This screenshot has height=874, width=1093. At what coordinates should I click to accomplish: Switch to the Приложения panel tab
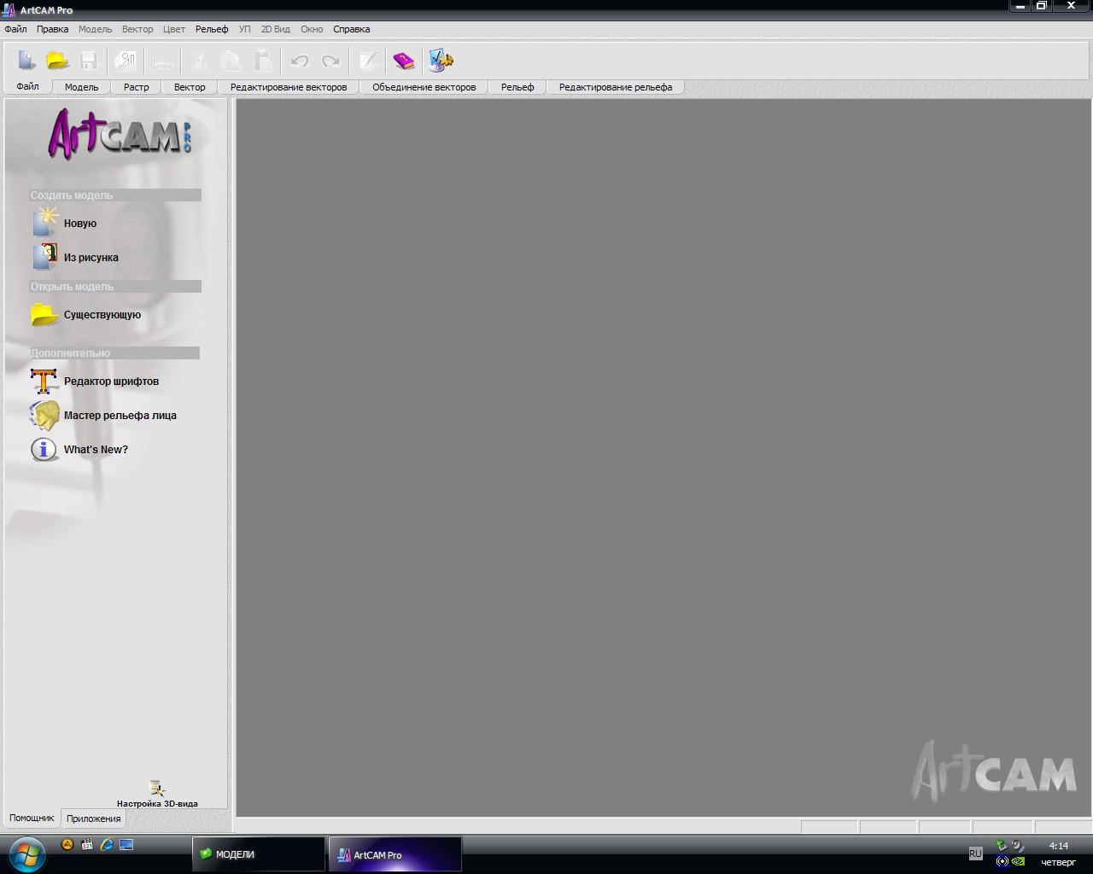pyautogui.click(x=93, y=819)
